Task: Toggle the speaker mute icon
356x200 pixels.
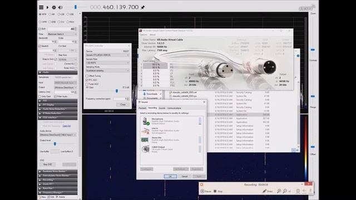Action: pos(60,7)
